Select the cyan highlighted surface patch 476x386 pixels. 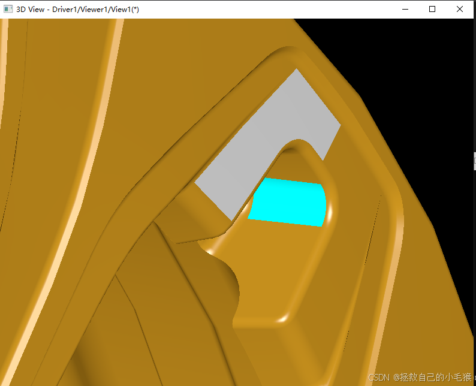[288, 203]
